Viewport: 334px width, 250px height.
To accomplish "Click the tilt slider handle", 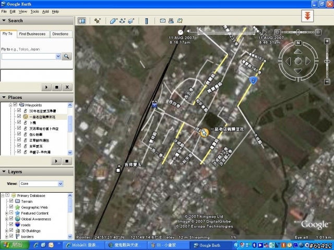I will [297, 32].
